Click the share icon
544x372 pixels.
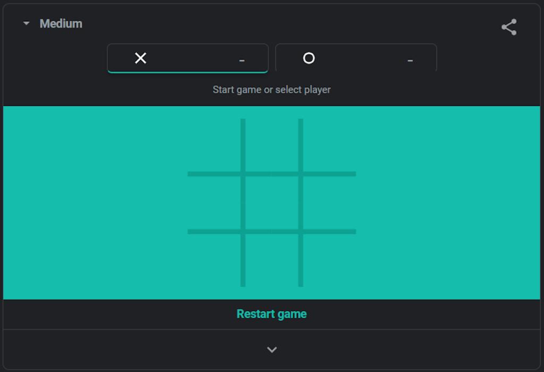click(x=509, y=28)
